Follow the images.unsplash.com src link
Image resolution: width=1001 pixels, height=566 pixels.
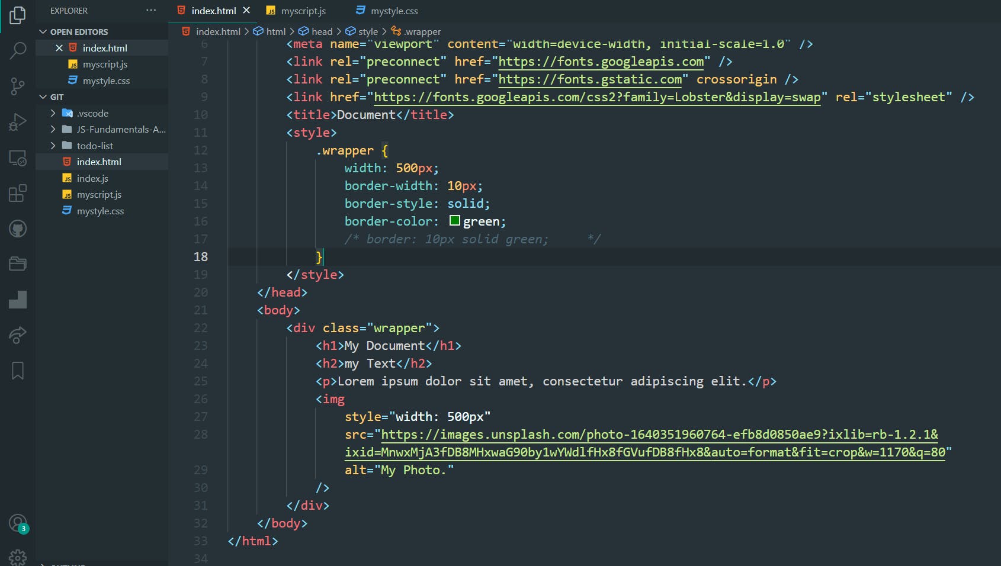coord(659,435)
